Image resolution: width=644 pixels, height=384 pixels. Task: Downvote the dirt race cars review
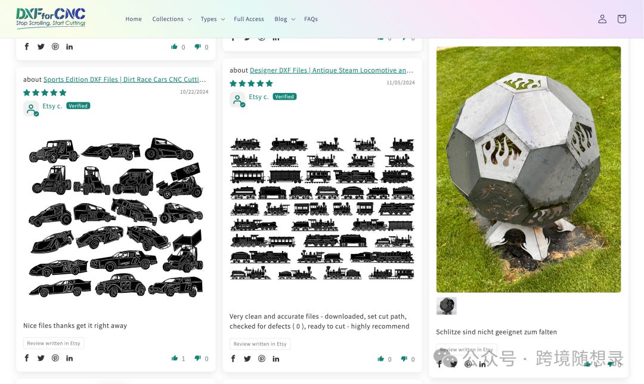pyautogui.click(x=197, y=358)
